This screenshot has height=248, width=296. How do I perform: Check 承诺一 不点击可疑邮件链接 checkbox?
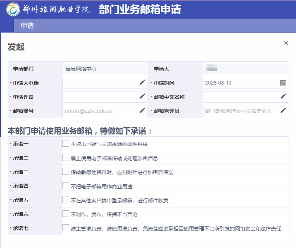tap(66, 144)
